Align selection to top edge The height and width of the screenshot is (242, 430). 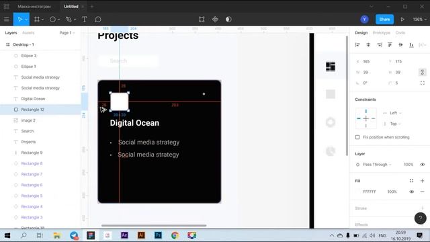390,45
